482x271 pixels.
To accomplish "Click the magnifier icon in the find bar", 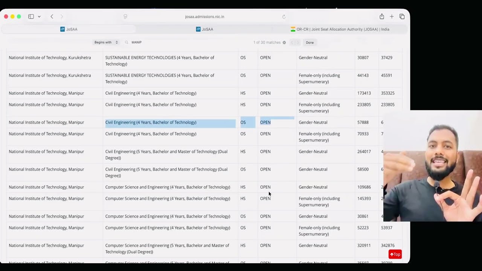I will (x=127, y=43).
